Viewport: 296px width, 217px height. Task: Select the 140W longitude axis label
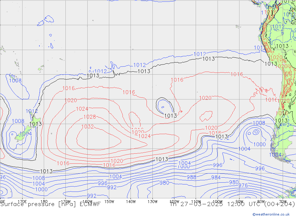[x=131, y=202]
